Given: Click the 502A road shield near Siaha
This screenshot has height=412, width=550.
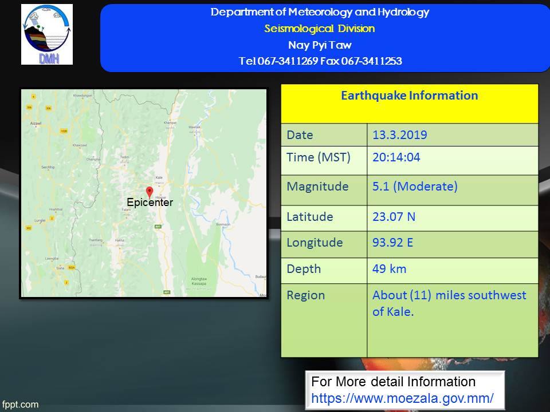Looking at the screenshot, I should point(72,267).
